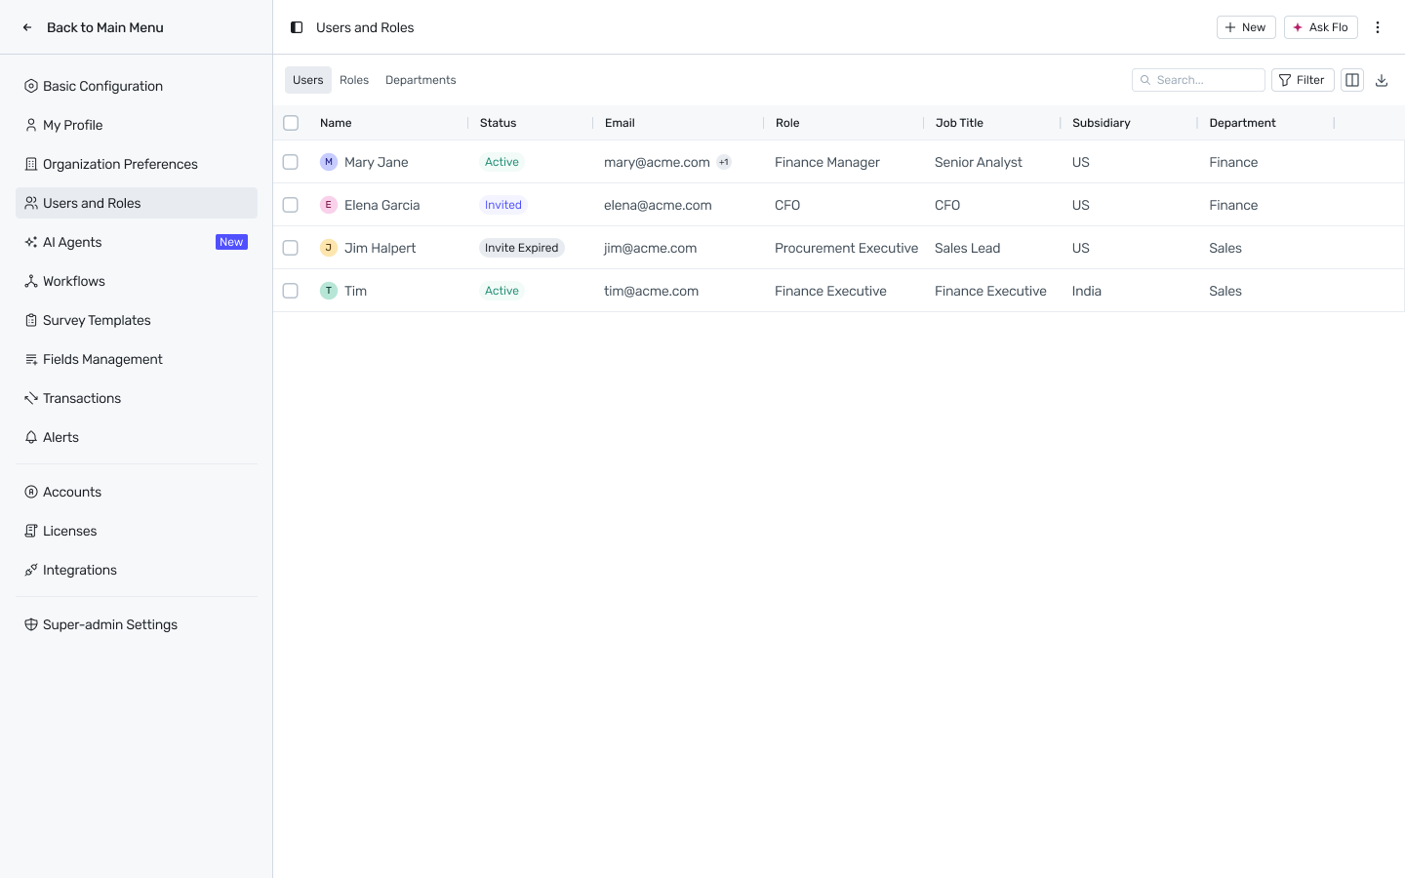The width and height of the screenshot is (1405, 878).
Task: Click the Survey Templates clipboard icon
Action: coord(31,320)
